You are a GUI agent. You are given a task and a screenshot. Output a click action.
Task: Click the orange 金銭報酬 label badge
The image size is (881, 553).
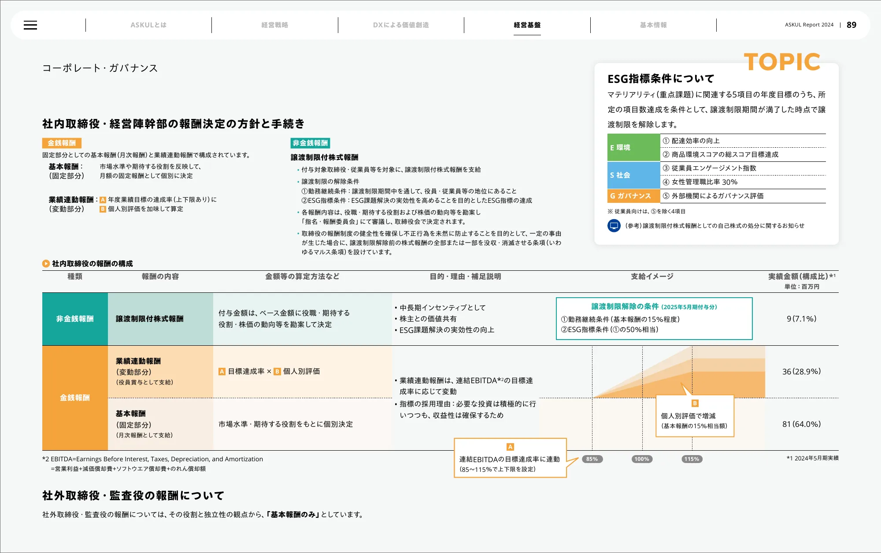(x=62, y=143)
